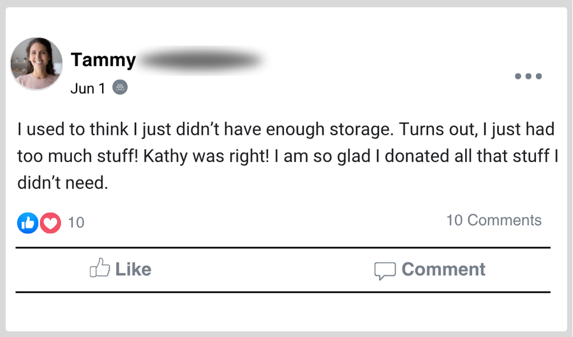Open the Jun 1 timestamp link
Viewport: 573px width, 337px height.
pyautogui.click(x=87, y=89)
